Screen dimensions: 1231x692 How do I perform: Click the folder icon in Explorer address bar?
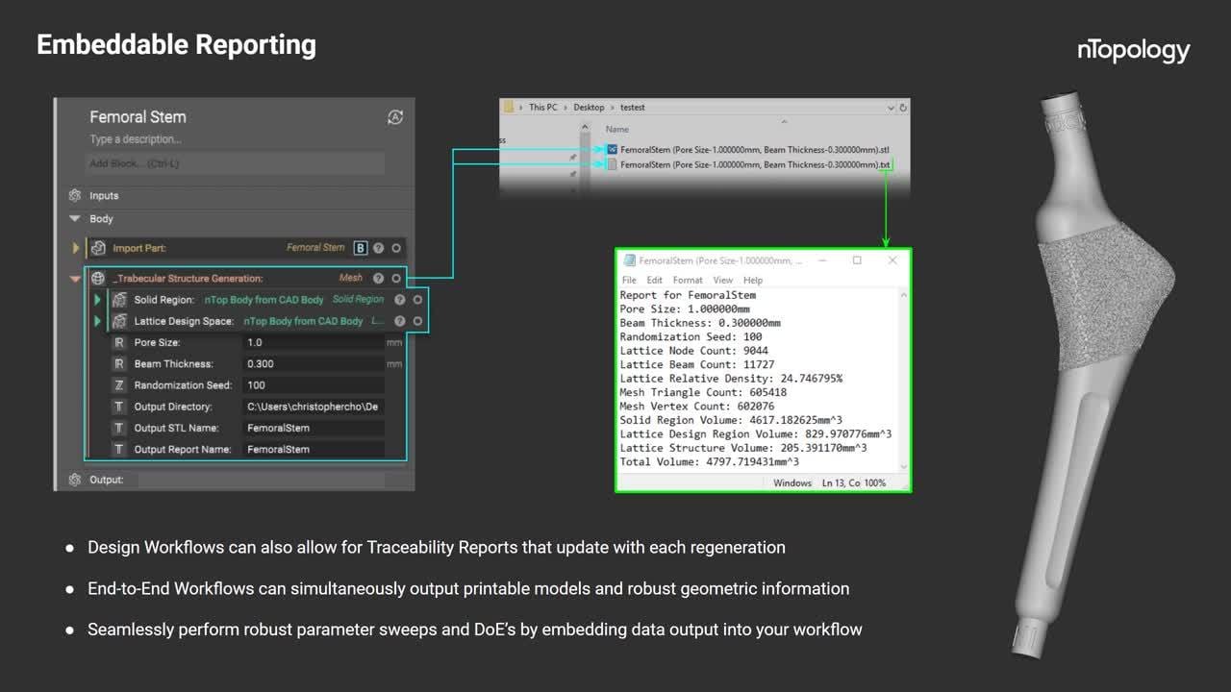[x=509, y=107]
